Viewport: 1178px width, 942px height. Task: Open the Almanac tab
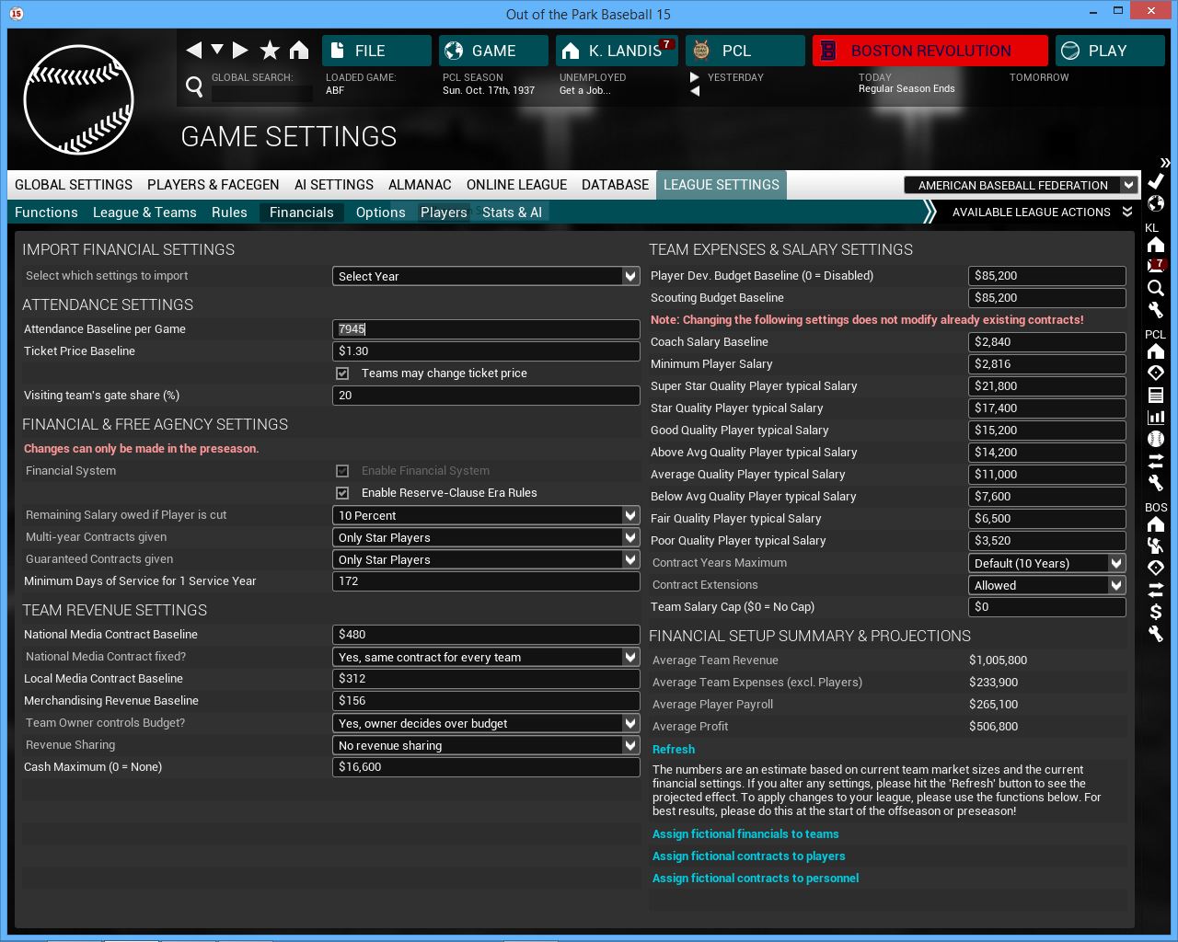(420, 185)
